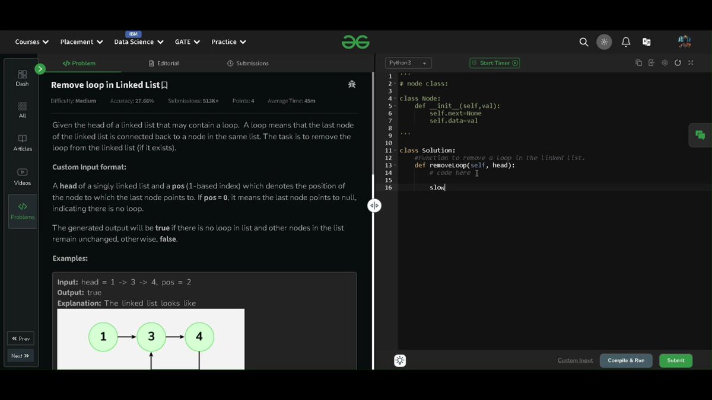
Task: Expand the Practice menu
Action: point(228,42)
